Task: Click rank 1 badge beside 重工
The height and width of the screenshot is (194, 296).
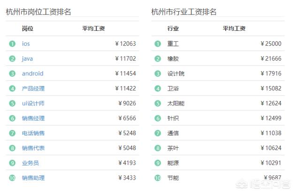Action: (158, 44)
